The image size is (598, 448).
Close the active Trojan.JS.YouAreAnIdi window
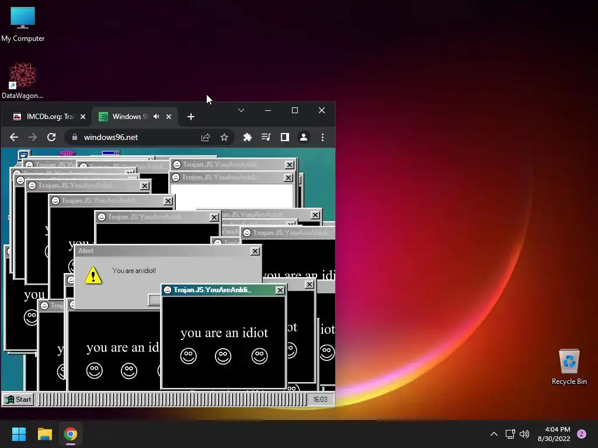click(280, 290)
